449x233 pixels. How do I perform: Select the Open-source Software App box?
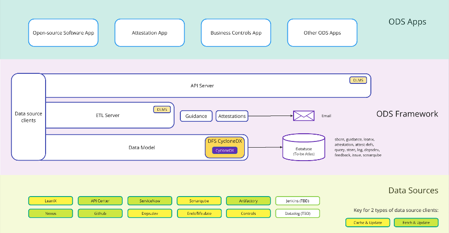pos(63,33)
